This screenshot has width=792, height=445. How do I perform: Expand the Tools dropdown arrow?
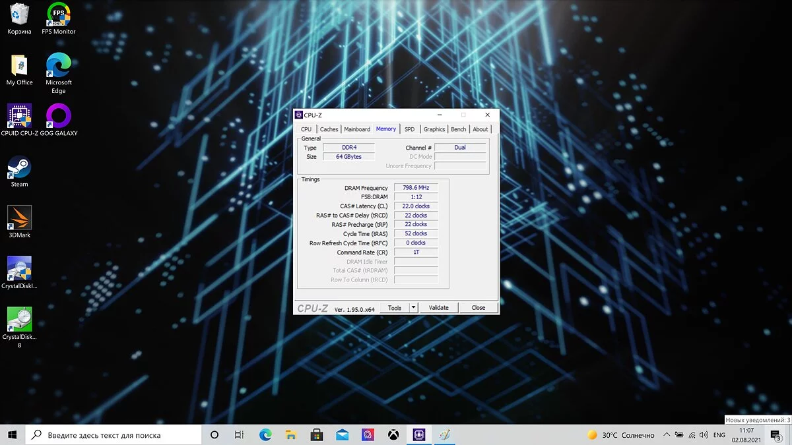coord(414,308)
